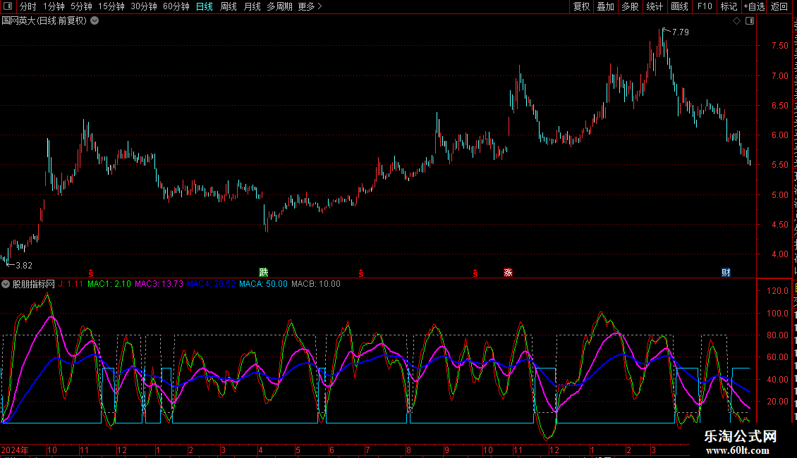Click the 3.82 low price label
797x458 pixels.
[x=24, y=266]
